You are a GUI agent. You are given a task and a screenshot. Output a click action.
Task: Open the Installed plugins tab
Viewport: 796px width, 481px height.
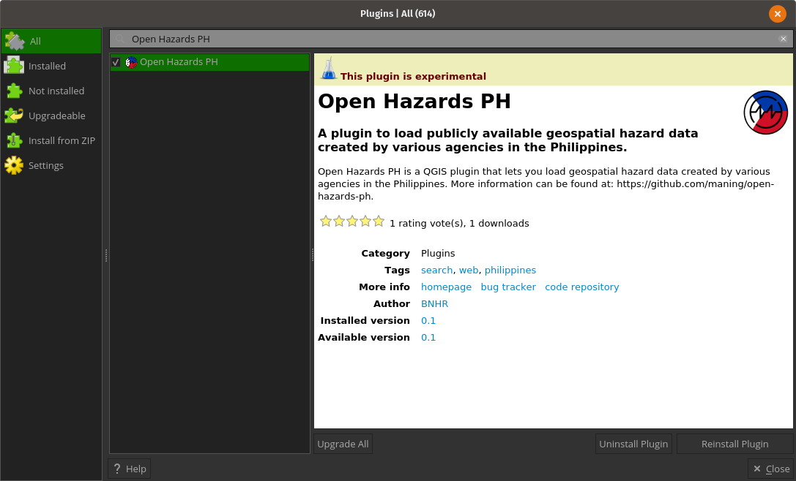click(51, 66)
